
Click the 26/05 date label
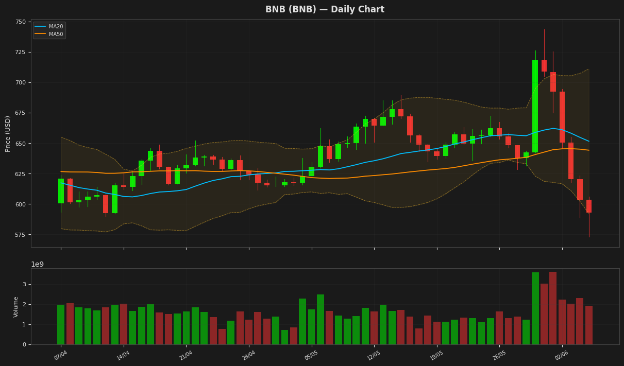[x=499, y=355]
